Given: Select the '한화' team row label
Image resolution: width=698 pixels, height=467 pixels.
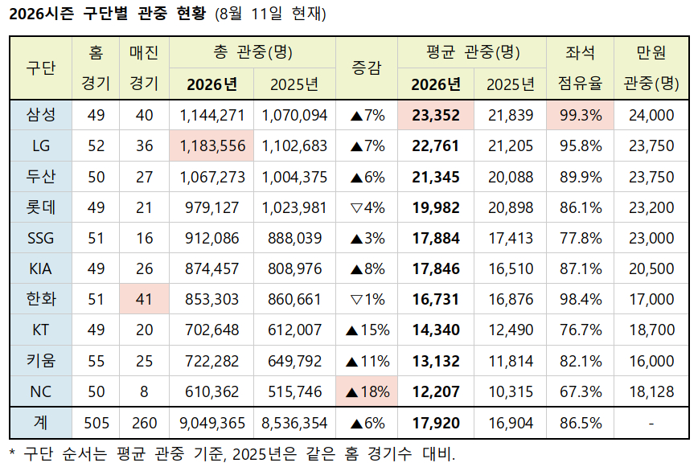Looking at the screenshot, I should [40, 299].
